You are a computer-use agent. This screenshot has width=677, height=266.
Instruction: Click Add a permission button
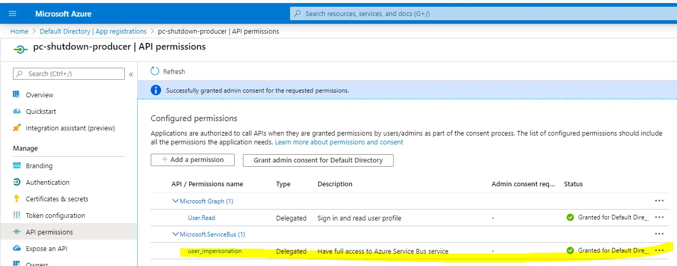coord(193,160)
